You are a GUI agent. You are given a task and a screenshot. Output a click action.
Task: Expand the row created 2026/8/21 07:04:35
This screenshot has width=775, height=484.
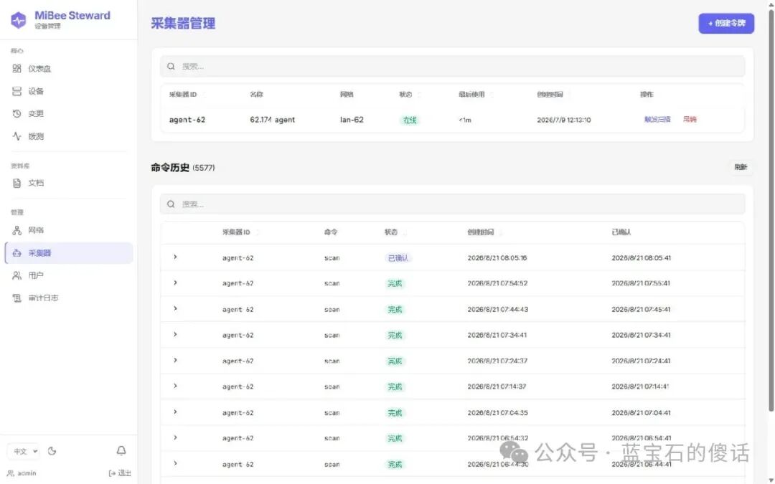tap(175, 412)
